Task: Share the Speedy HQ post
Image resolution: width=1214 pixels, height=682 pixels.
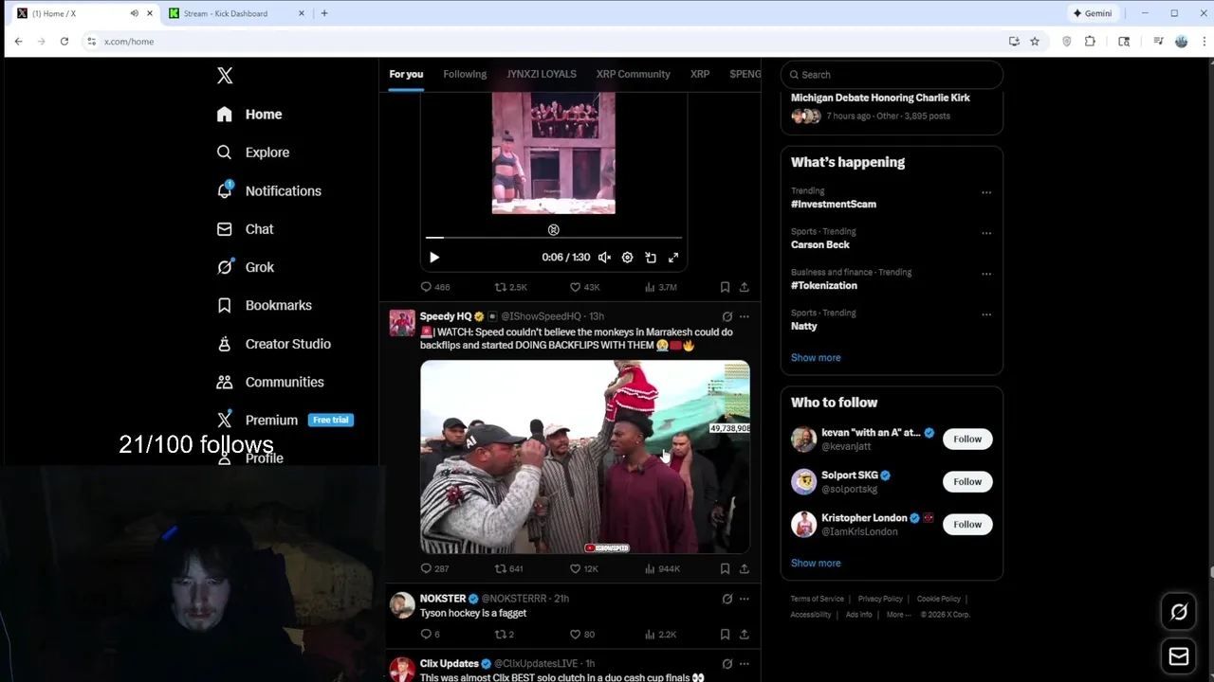Action: (745, 568)
